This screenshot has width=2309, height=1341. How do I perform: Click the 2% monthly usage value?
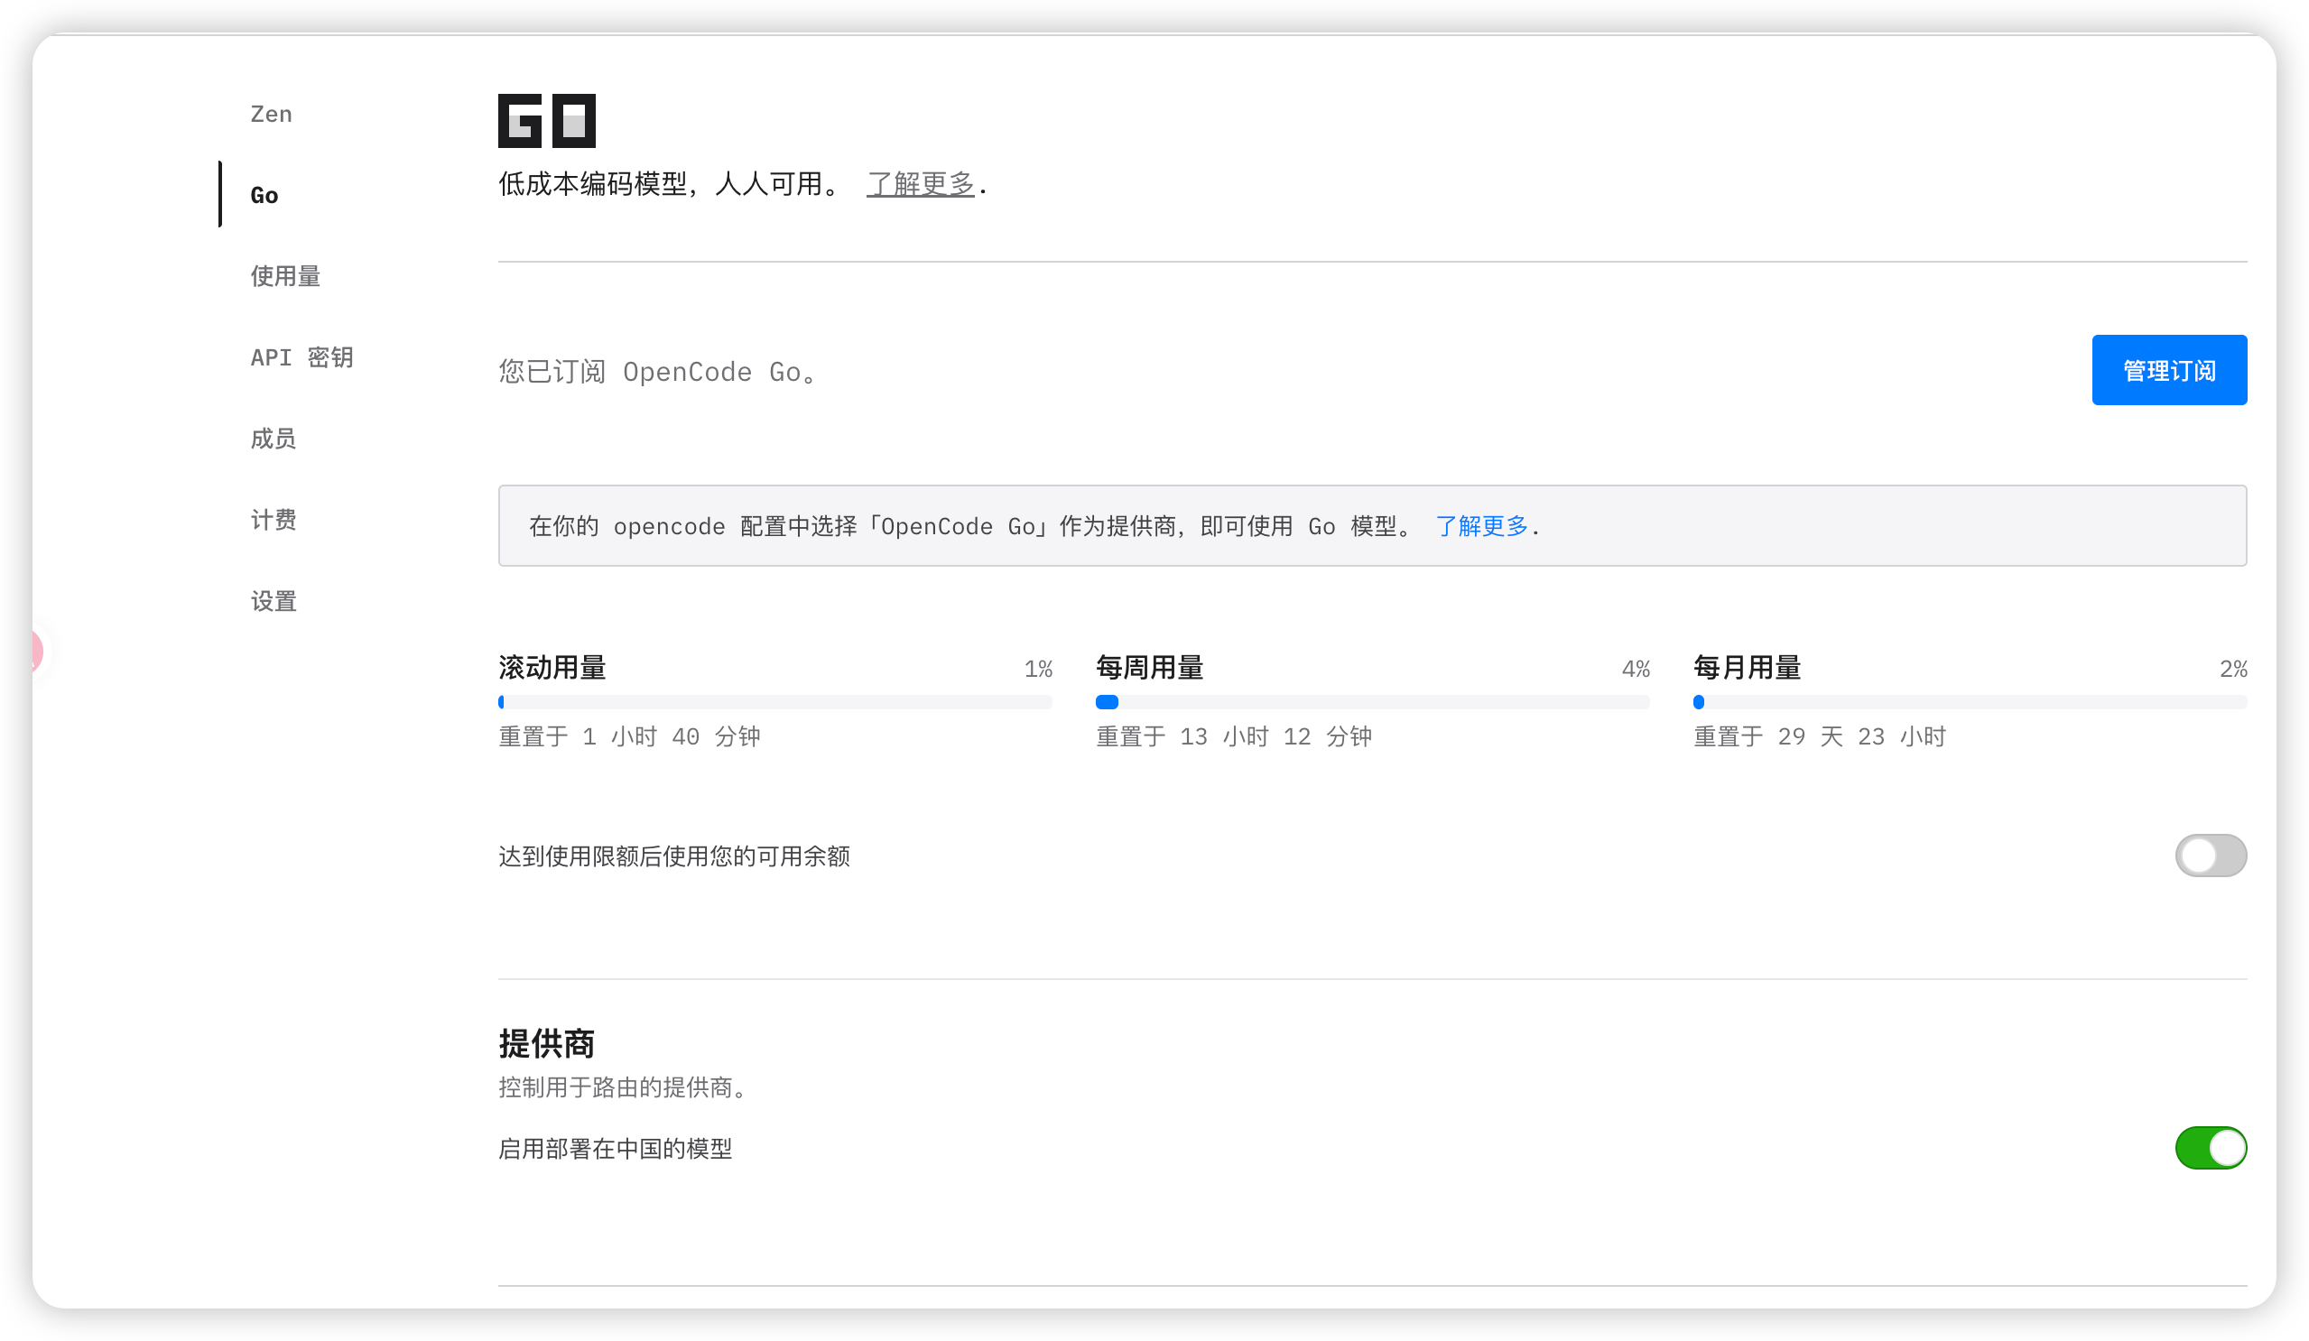tap(2233, 669)
